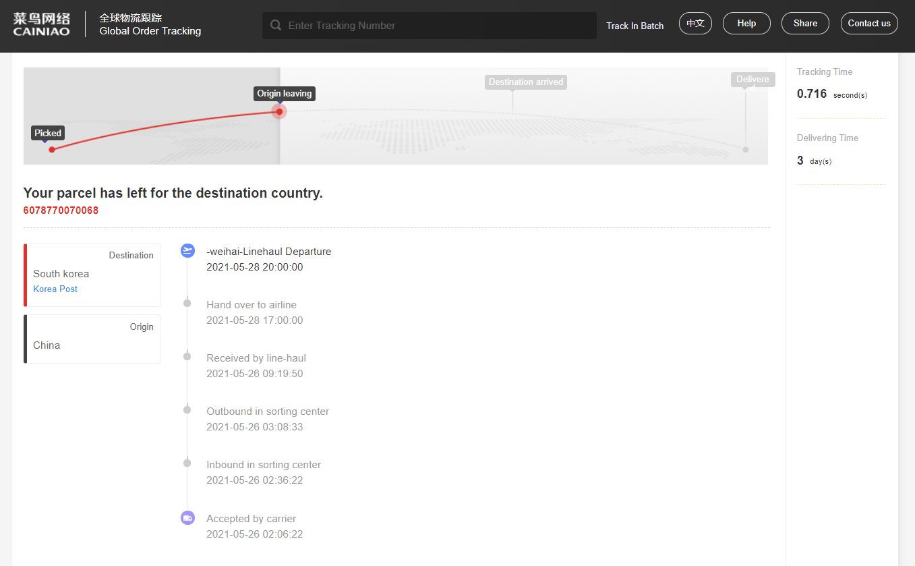This screenshot has height=566, width=915.
Task: Click the red dot at Origin leaving
Action: [279, 111]
